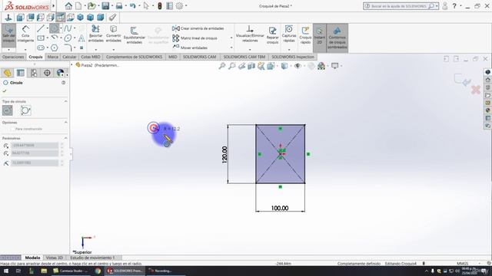This screenshot has height=276, width=492.
Task: Collapse the Tipo de círculo section
Action: point(65,101)
